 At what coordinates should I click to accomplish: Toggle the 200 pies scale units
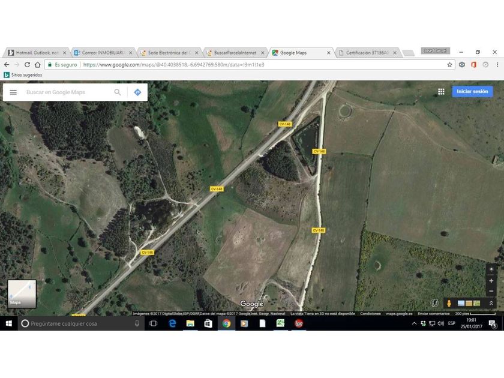click(475, 313)
